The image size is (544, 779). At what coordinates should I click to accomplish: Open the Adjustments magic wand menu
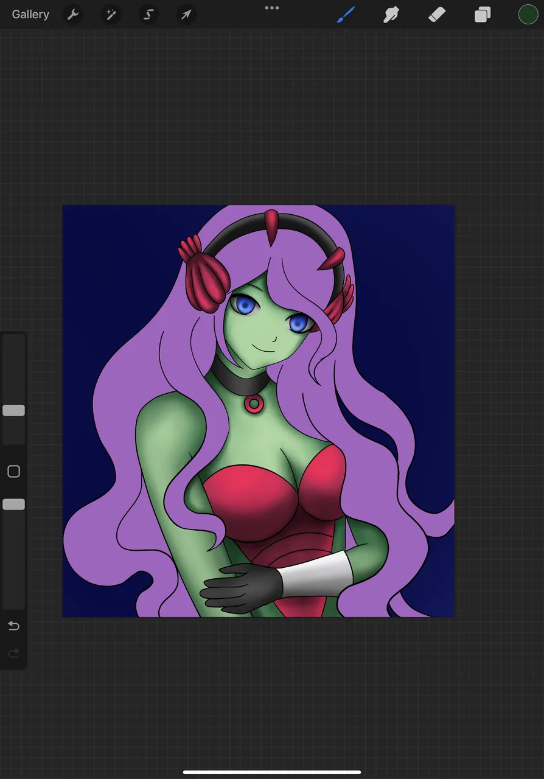(x=111, y=15)
